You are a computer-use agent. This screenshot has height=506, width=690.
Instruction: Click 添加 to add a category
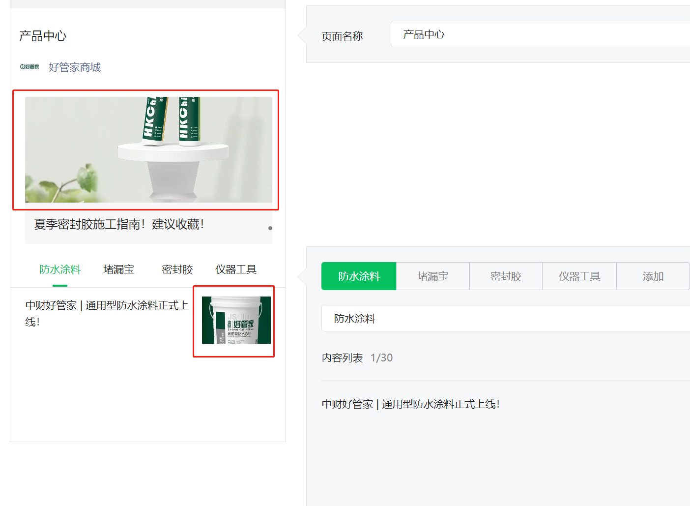(653, 276)
